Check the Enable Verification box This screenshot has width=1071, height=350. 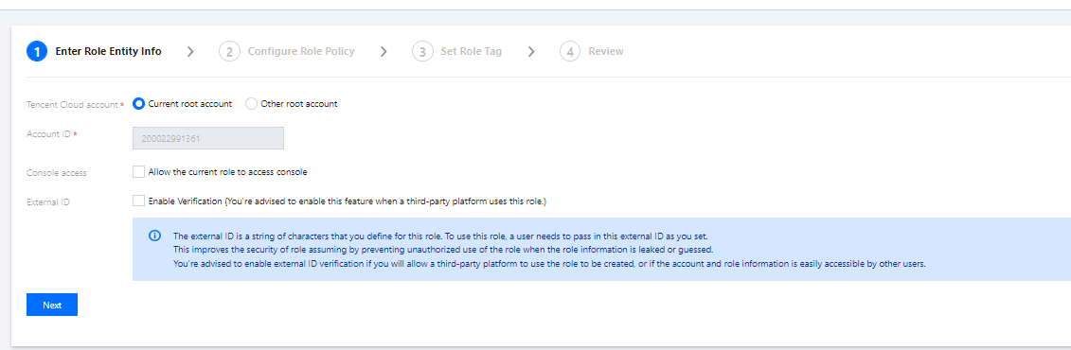point(139,201)
